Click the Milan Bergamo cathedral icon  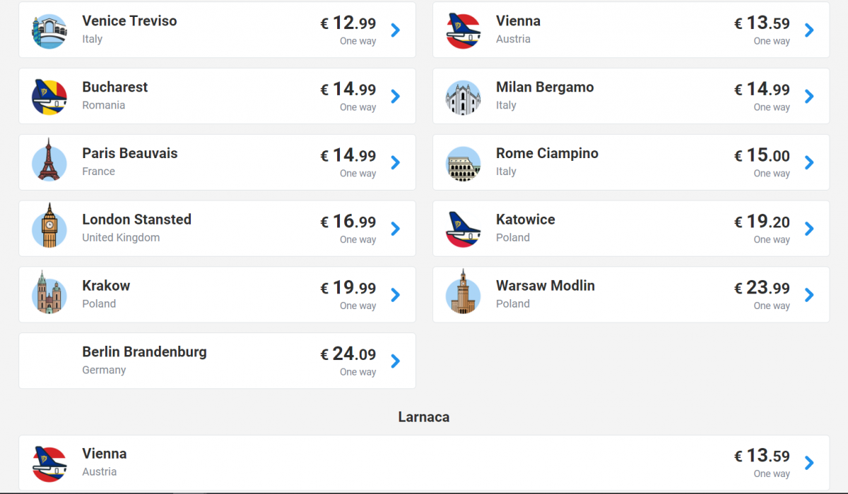(x=463, y=97)
